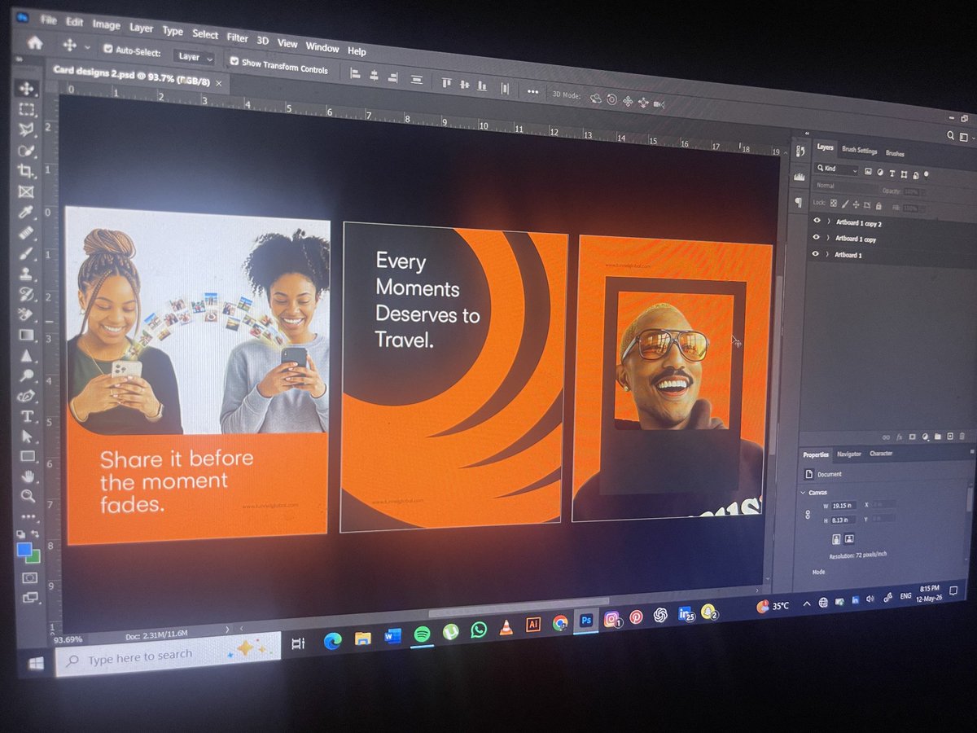This screenshot has height=733, width=977.
Task: Select portrait canvas orientation button
Action: (x=836, y=538)
